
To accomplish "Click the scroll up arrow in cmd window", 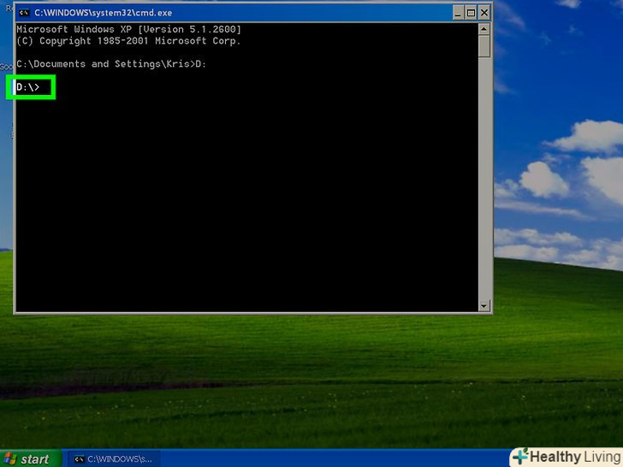I will pos(484,29).
